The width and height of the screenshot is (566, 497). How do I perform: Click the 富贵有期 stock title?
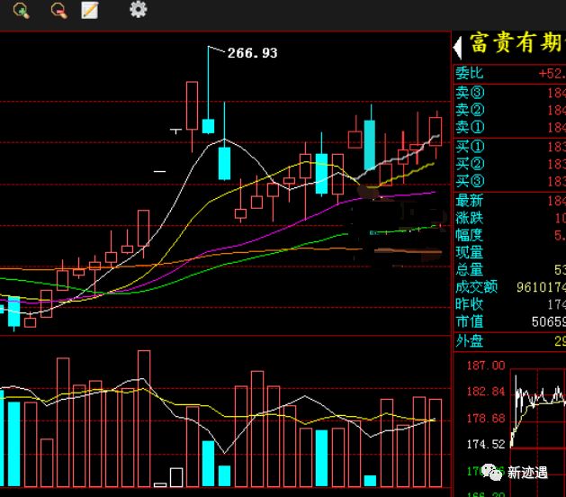[517, 43]
